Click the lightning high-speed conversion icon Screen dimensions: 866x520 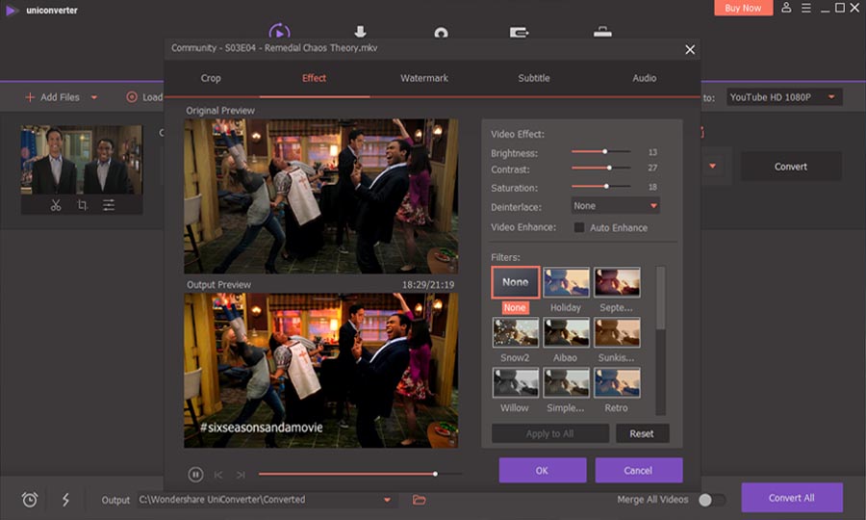point(65,500)
